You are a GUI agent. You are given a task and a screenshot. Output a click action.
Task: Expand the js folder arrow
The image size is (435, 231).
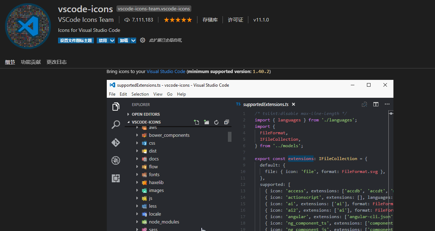point(137,198)
